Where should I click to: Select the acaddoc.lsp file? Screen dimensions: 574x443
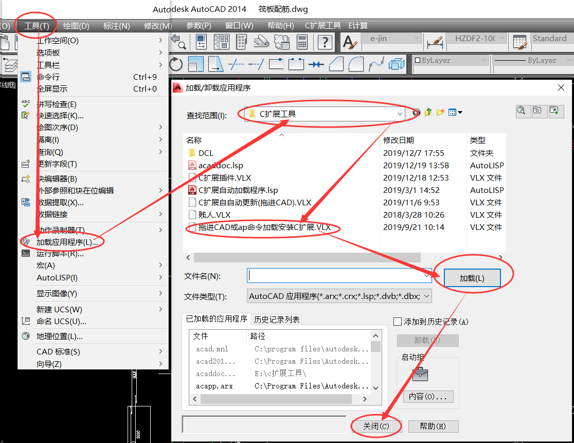coord(220,166)
